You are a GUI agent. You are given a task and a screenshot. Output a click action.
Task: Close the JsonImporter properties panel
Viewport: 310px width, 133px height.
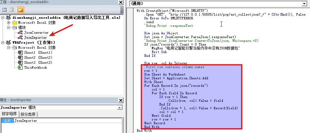click(121, 100)
